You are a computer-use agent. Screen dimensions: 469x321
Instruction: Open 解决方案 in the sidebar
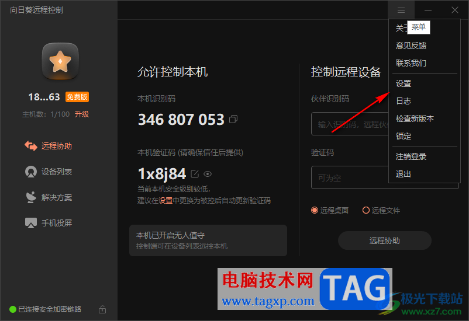pos(49,197)
